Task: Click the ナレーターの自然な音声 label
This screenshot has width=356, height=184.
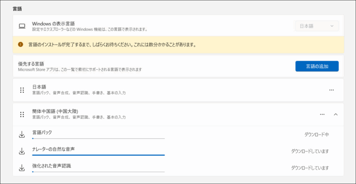Action: click(x=53, y=149)
